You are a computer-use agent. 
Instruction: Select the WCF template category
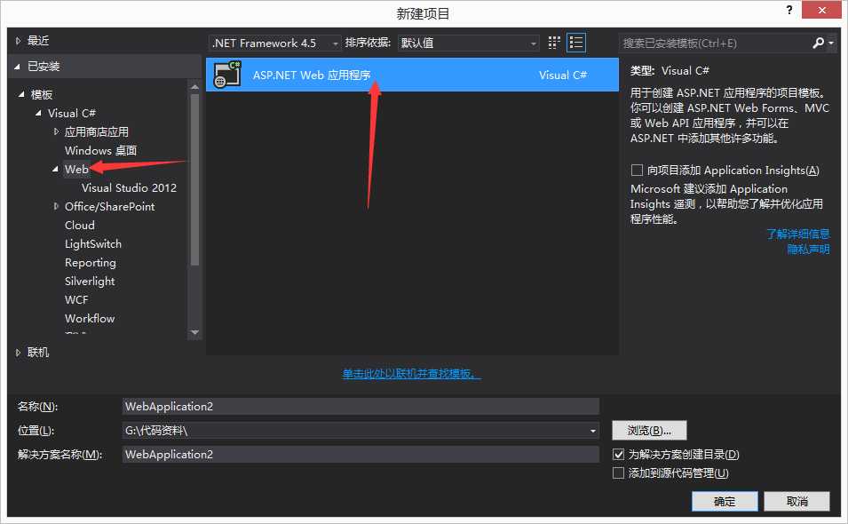pyautogui.click(x=76, y=299)
